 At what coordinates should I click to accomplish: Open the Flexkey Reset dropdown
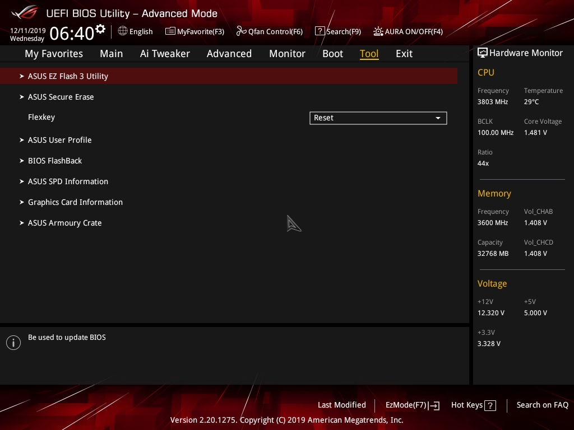point(378,118)
